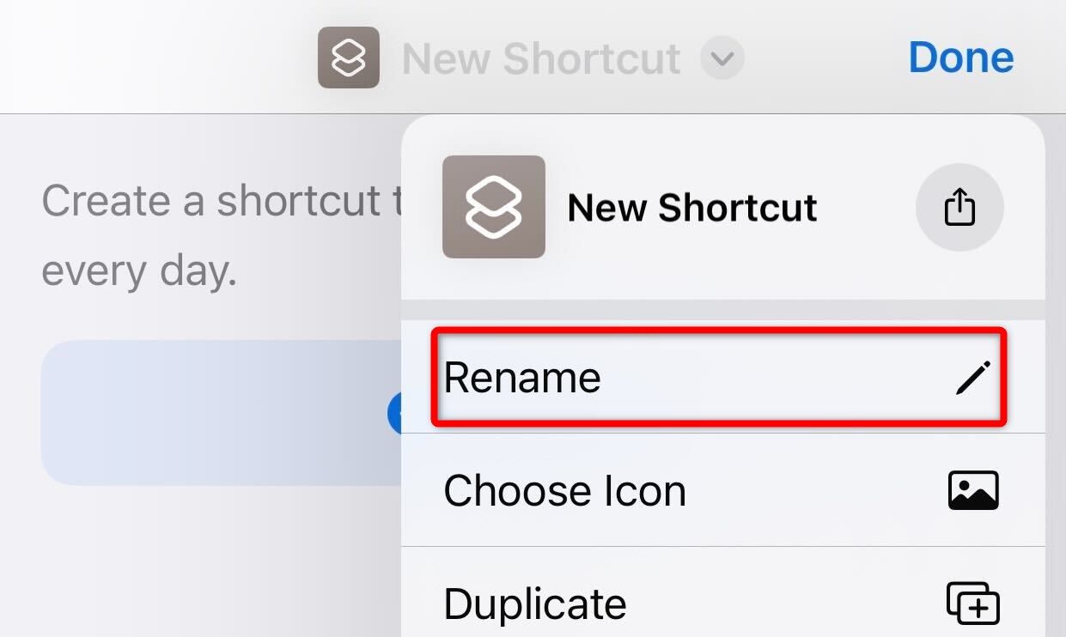Select Duplicate from the menu
1066x637 pixels.
(x=722, y=604)
